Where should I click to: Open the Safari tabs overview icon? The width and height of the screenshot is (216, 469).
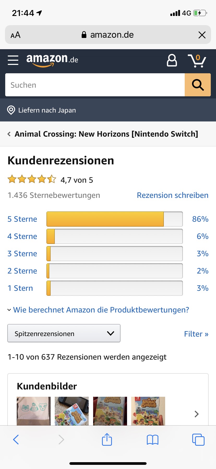(198, 439)
